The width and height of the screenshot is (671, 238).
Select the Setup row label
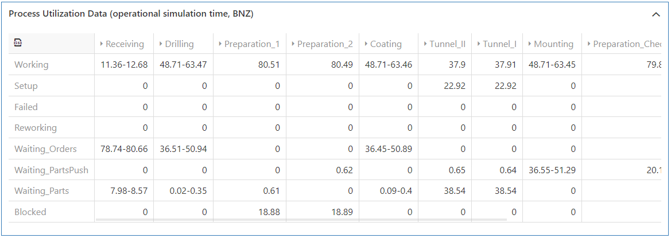click(26, 86)
